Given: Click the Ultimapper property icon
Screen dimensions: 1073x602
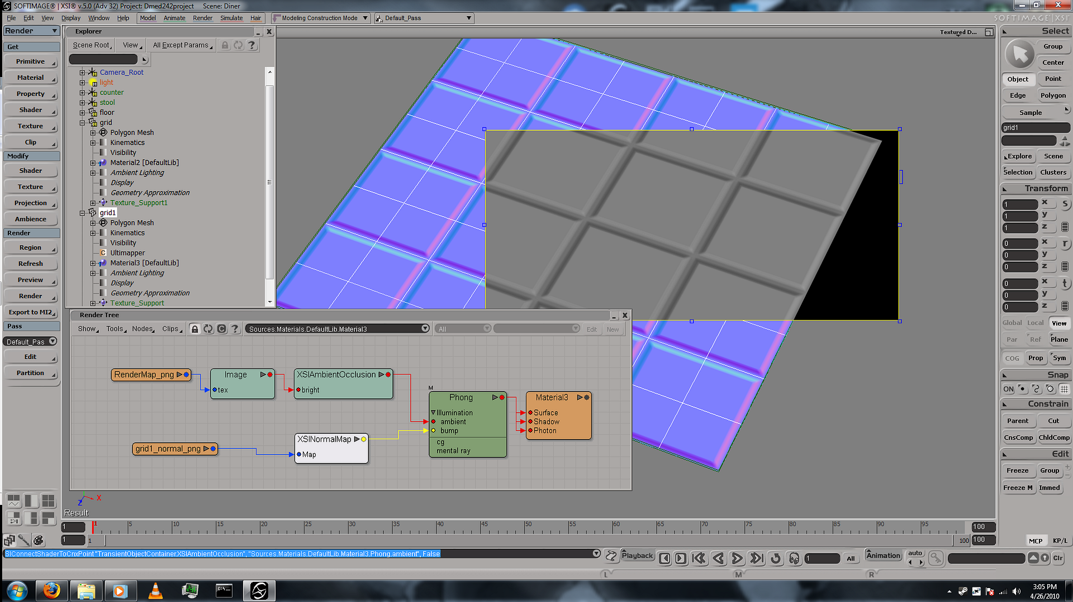Looking at the screenshot, I should click(103, 253).
